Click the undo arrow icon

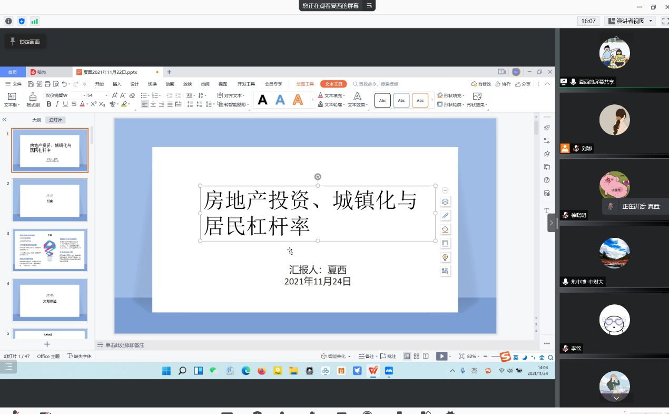tap(64, 84)
